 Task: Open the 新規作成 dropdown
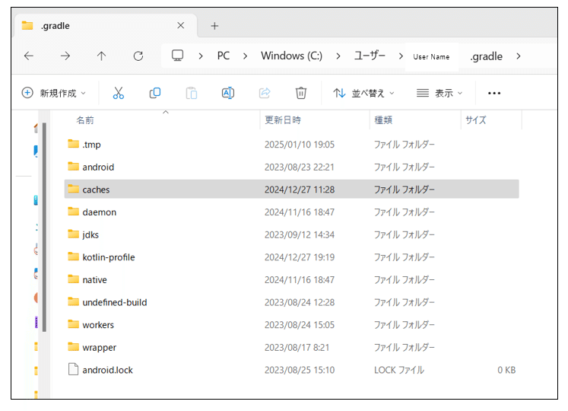coord(54,93)
